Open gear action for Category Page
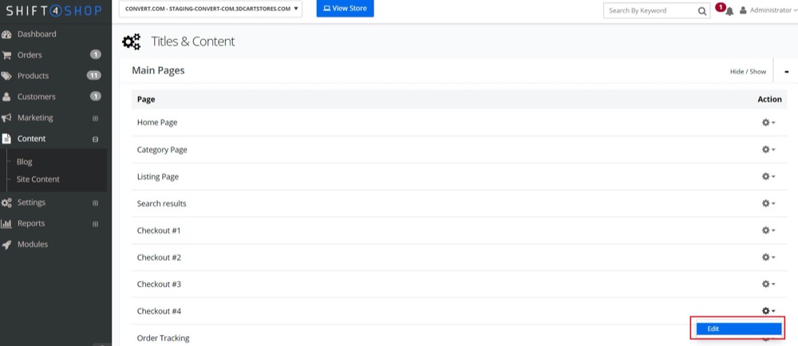 (768, 150)
